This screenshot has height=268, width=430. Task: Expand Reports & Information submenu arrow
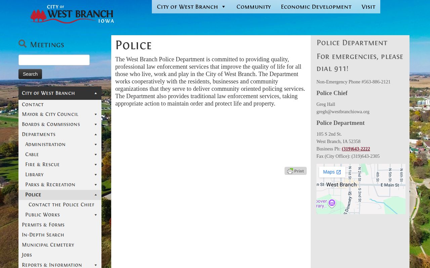(96, 265)
